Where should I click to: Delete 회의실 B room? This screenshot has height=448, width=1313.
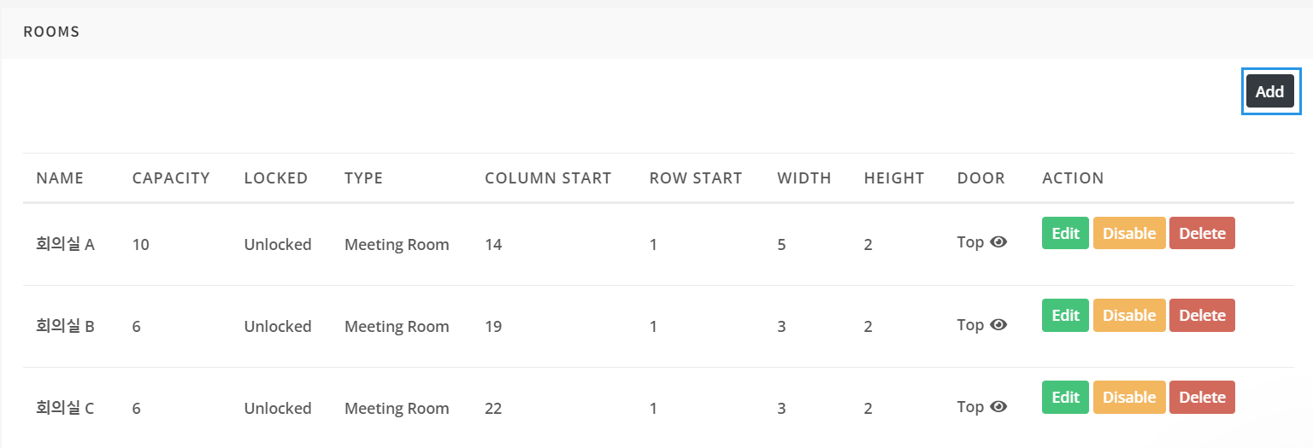(x=1202, y=315)
